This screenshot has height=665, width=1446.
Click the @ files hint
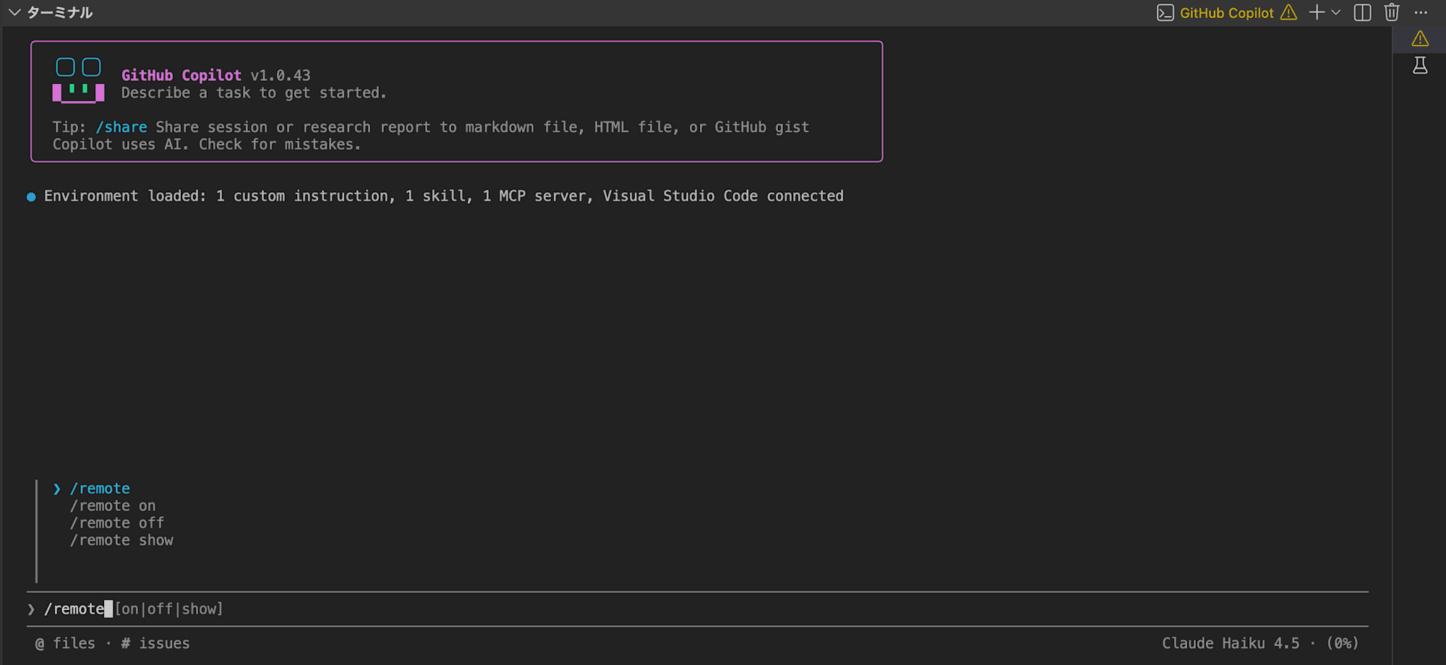point(65,643)
